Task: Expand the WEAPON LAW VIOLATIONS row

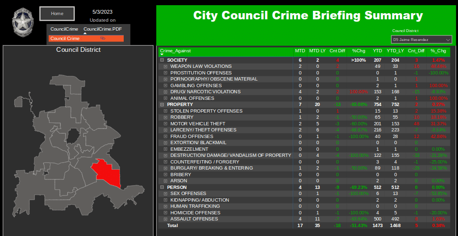Action: (166, 66)
